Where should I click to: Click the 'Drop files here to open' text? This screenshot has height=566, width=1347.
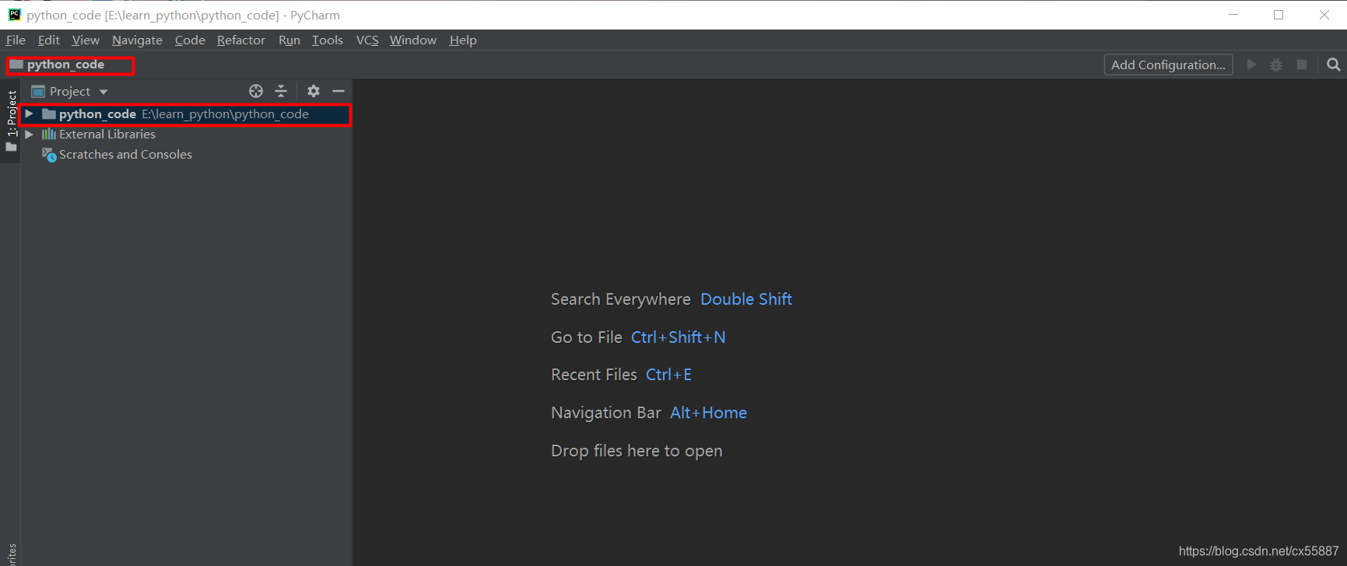click(637, 451)
